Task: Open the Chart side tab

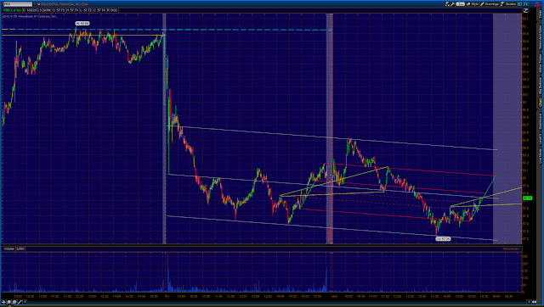Action: point(541,103)
